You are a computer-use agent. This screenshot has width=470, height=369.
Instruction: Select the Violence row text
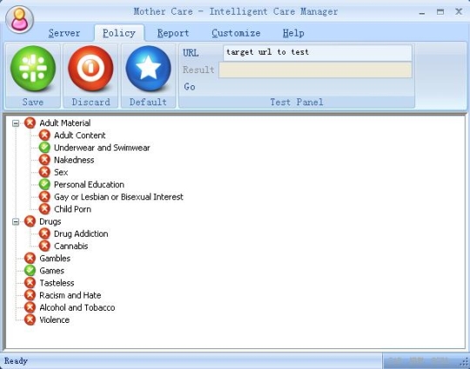tap(55, 320)
